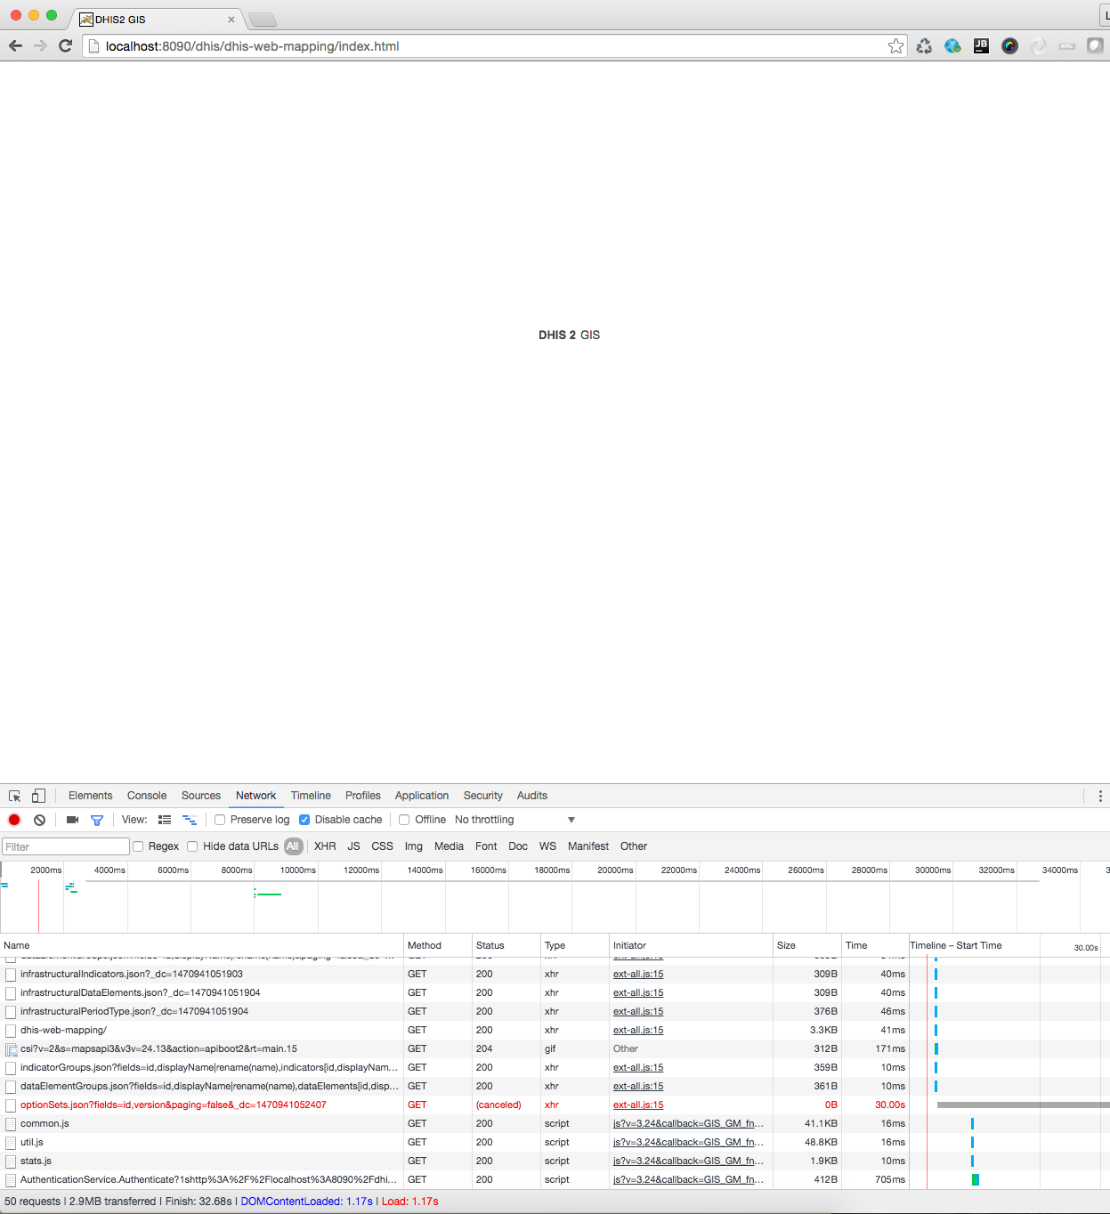Filter requests by XHR type
This screenshot has width=1110, height=1214.
(x=325, y=846)
